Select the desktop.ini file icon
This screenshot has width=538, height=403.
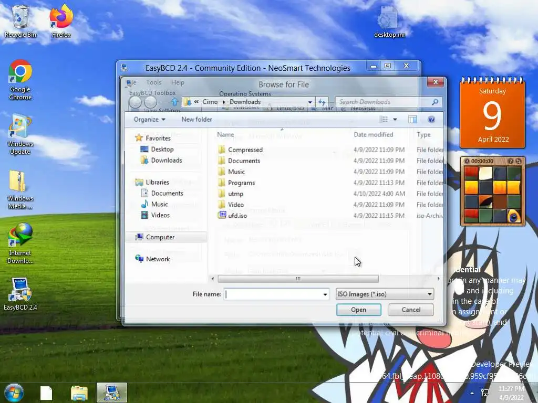point(389,21)
